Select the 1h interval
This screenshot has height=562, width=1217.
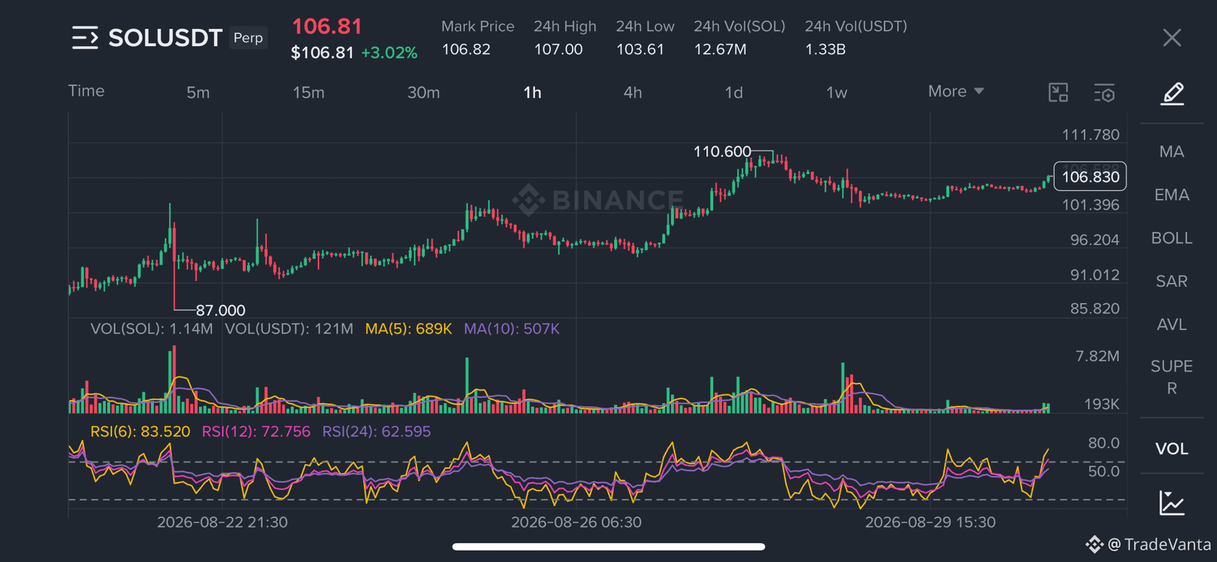(532, 92)
